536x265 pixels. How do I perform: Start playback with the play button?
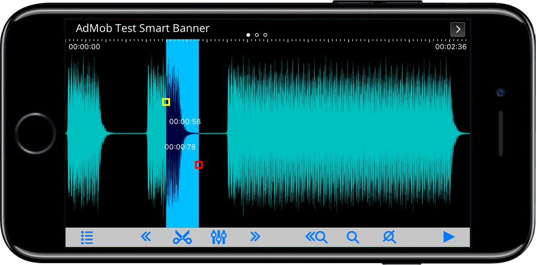point(449,237)
